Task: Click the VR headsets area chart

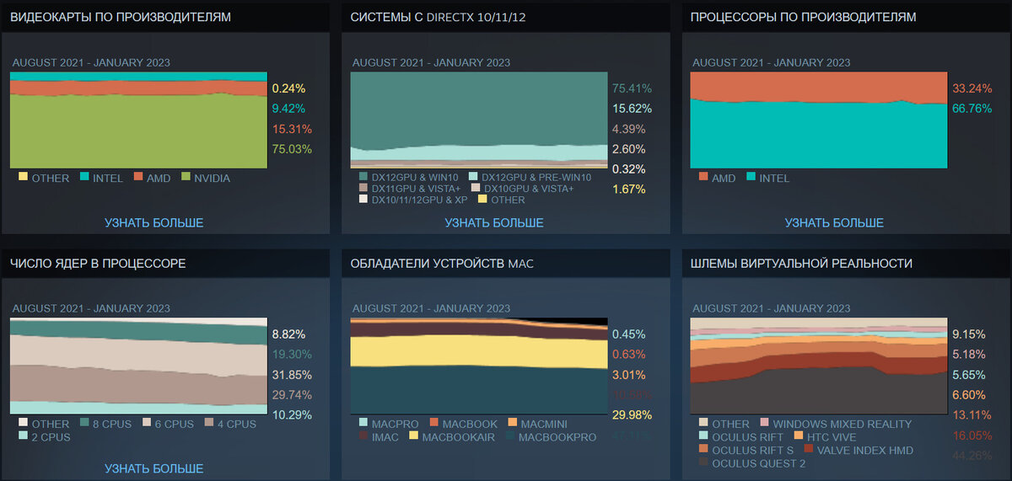Action: coord(819,366)
